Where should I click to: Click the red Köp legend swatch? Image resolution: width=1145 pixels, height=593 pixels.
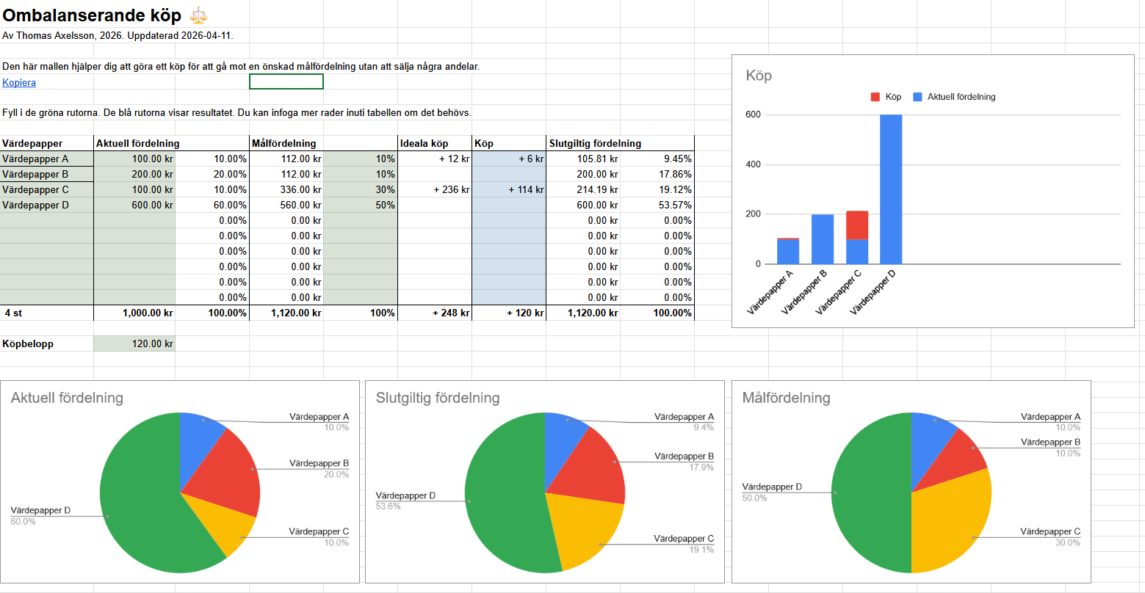pyautogui.click(x=875, y=97)
